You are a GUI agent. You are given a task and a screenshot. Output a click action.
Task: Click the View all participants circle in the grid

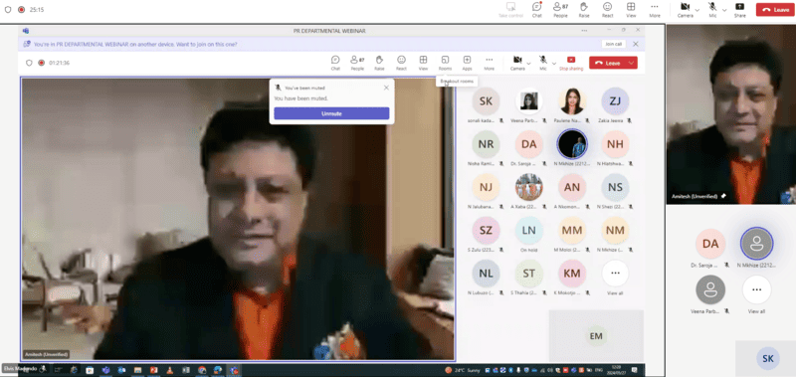[615, 273]
